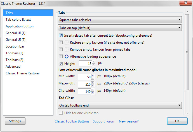Open General UI (2) category
Viewport: 193px width, 132px height.
28,40
